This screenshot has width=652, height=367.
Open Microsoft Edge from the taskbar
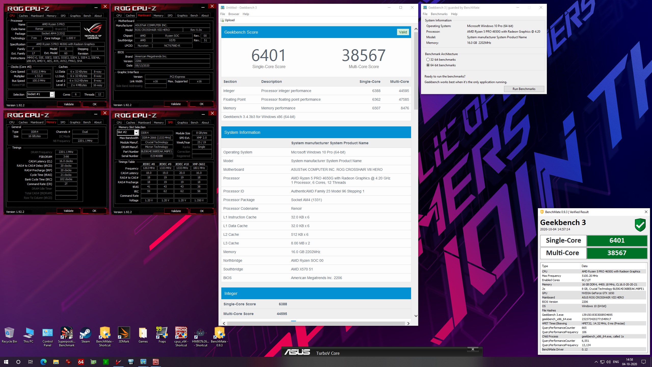point(44,362)
